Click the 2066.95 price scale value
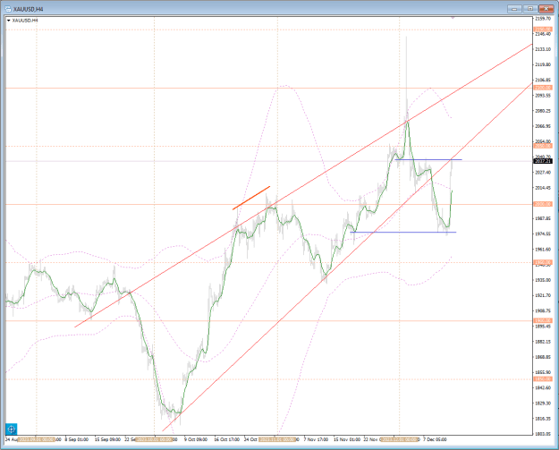 pyautogui.click(x=543, y=126)
